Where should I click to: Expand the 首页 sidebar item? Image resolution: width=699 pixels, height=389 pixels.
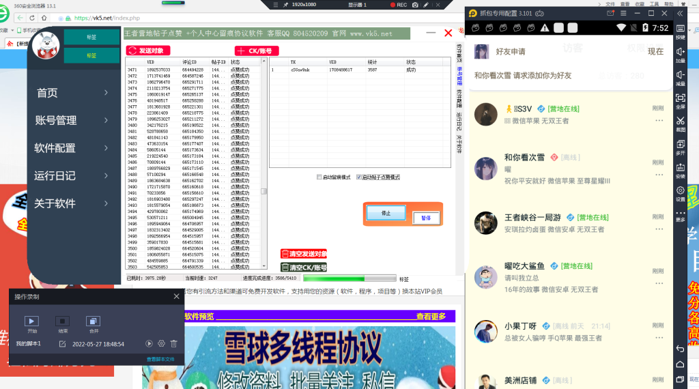tap(75, 93)
